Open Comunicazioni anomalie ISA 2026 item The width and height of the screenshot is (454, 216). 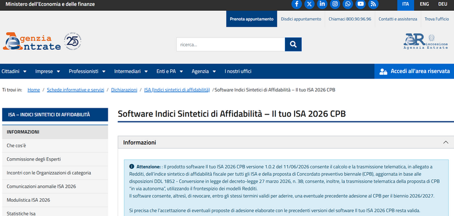tap(55, 187)
